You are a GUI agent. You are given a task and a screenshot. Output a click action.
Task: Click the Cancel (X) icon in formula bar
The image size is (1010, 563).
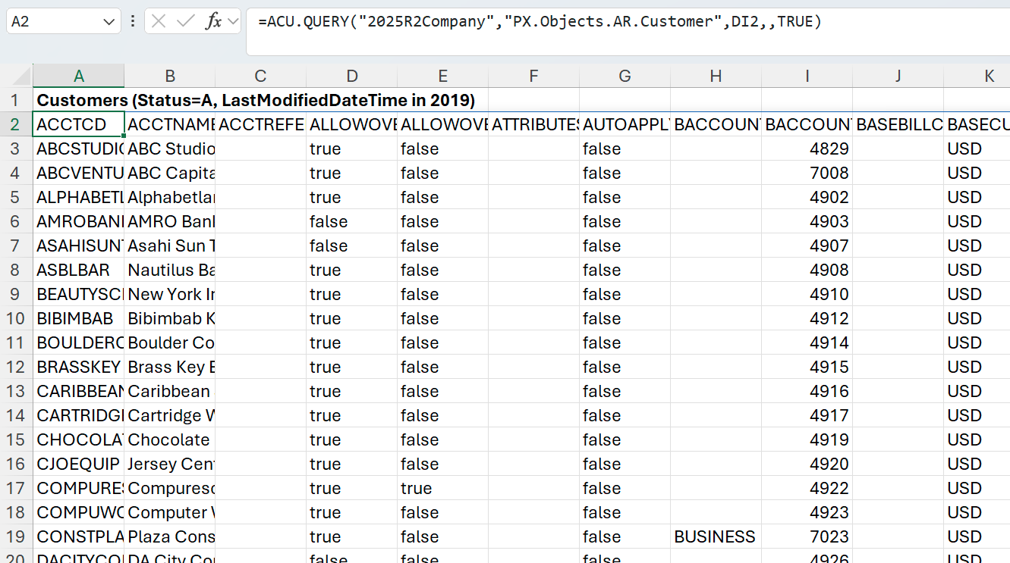159,21
